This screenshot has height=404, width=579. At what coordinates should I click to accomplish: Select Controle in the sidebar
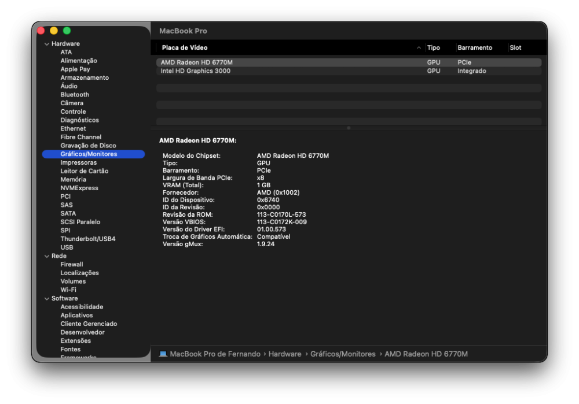click(73, 112)
